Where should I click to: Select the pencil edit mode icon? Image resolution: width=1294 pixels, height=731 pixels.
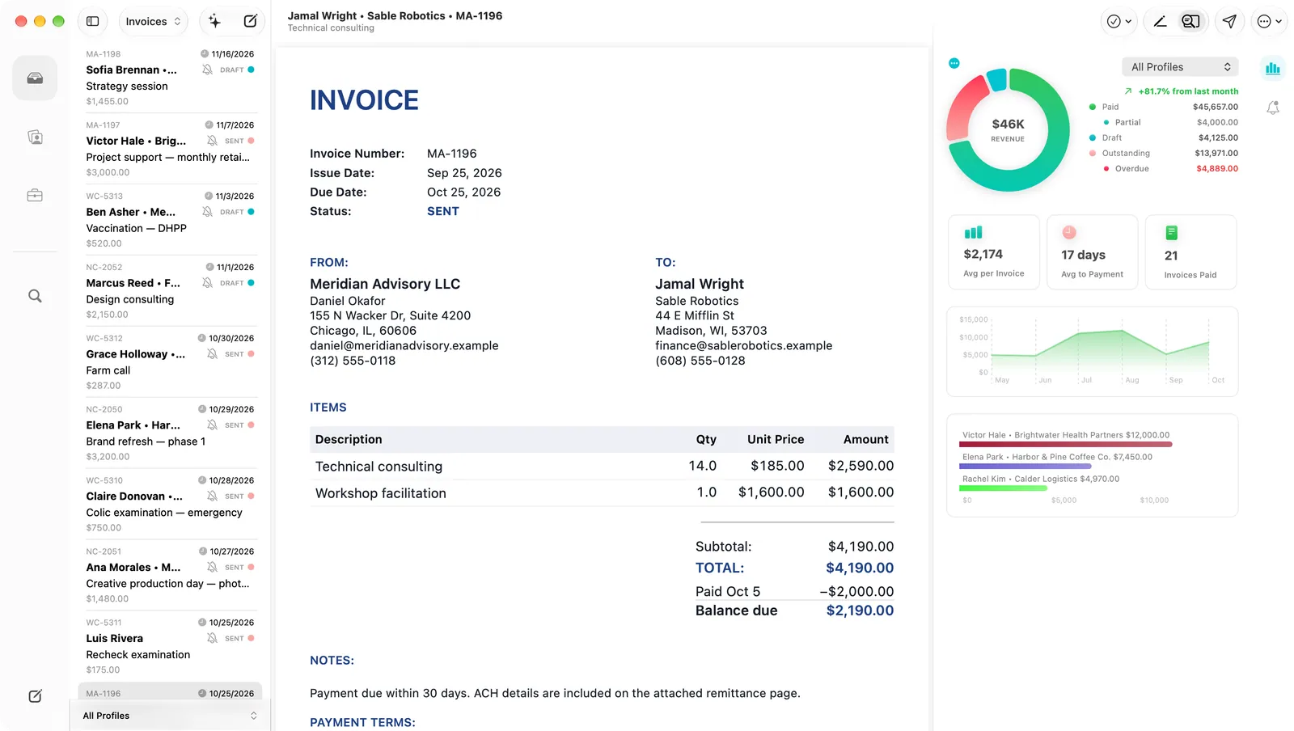click(1160, 22)
